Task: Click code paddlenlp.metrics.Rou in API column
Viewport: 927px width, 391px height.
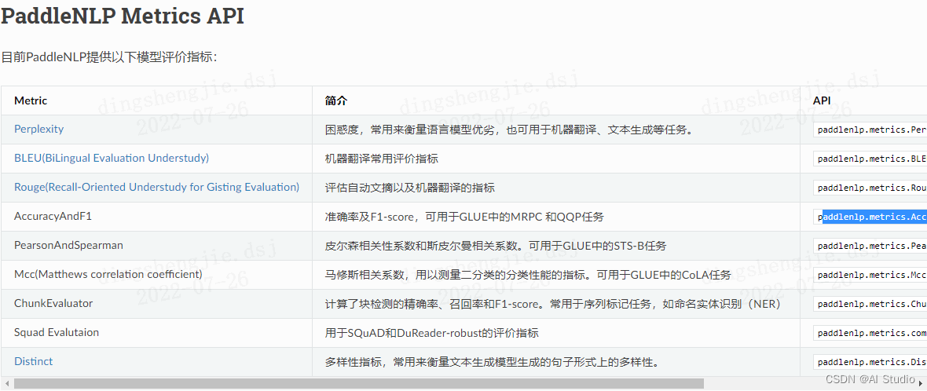Action: (x=870, y=188)
